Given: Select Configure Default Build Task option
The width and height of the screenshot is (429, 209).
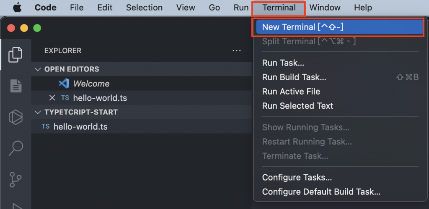Looking at the screenshot, I should tap(321, 192).
